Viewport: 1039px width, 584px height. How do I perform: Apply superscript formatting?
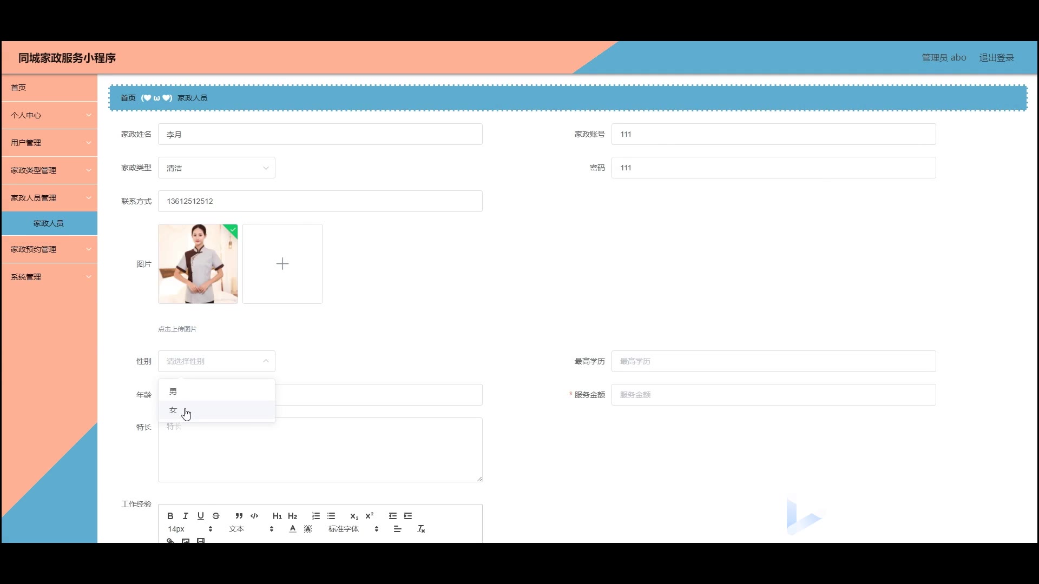(370, 516)
